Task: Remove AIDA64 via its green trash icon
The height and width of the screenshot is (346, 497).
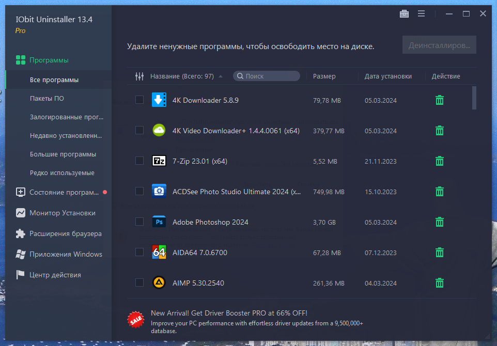Action: (439, 252)
